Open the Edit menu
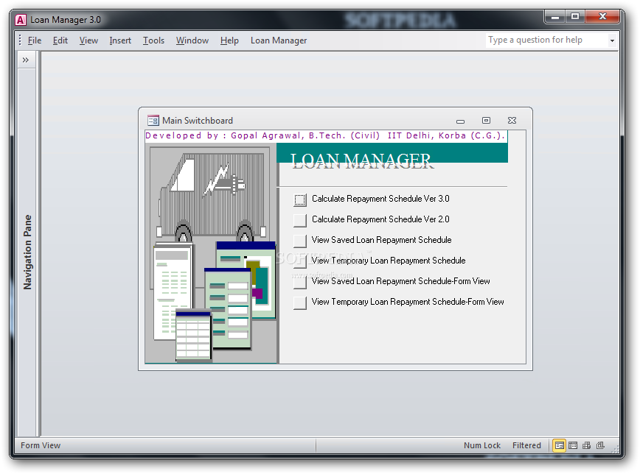The image size is (640, 474). (x=60, y=40)
